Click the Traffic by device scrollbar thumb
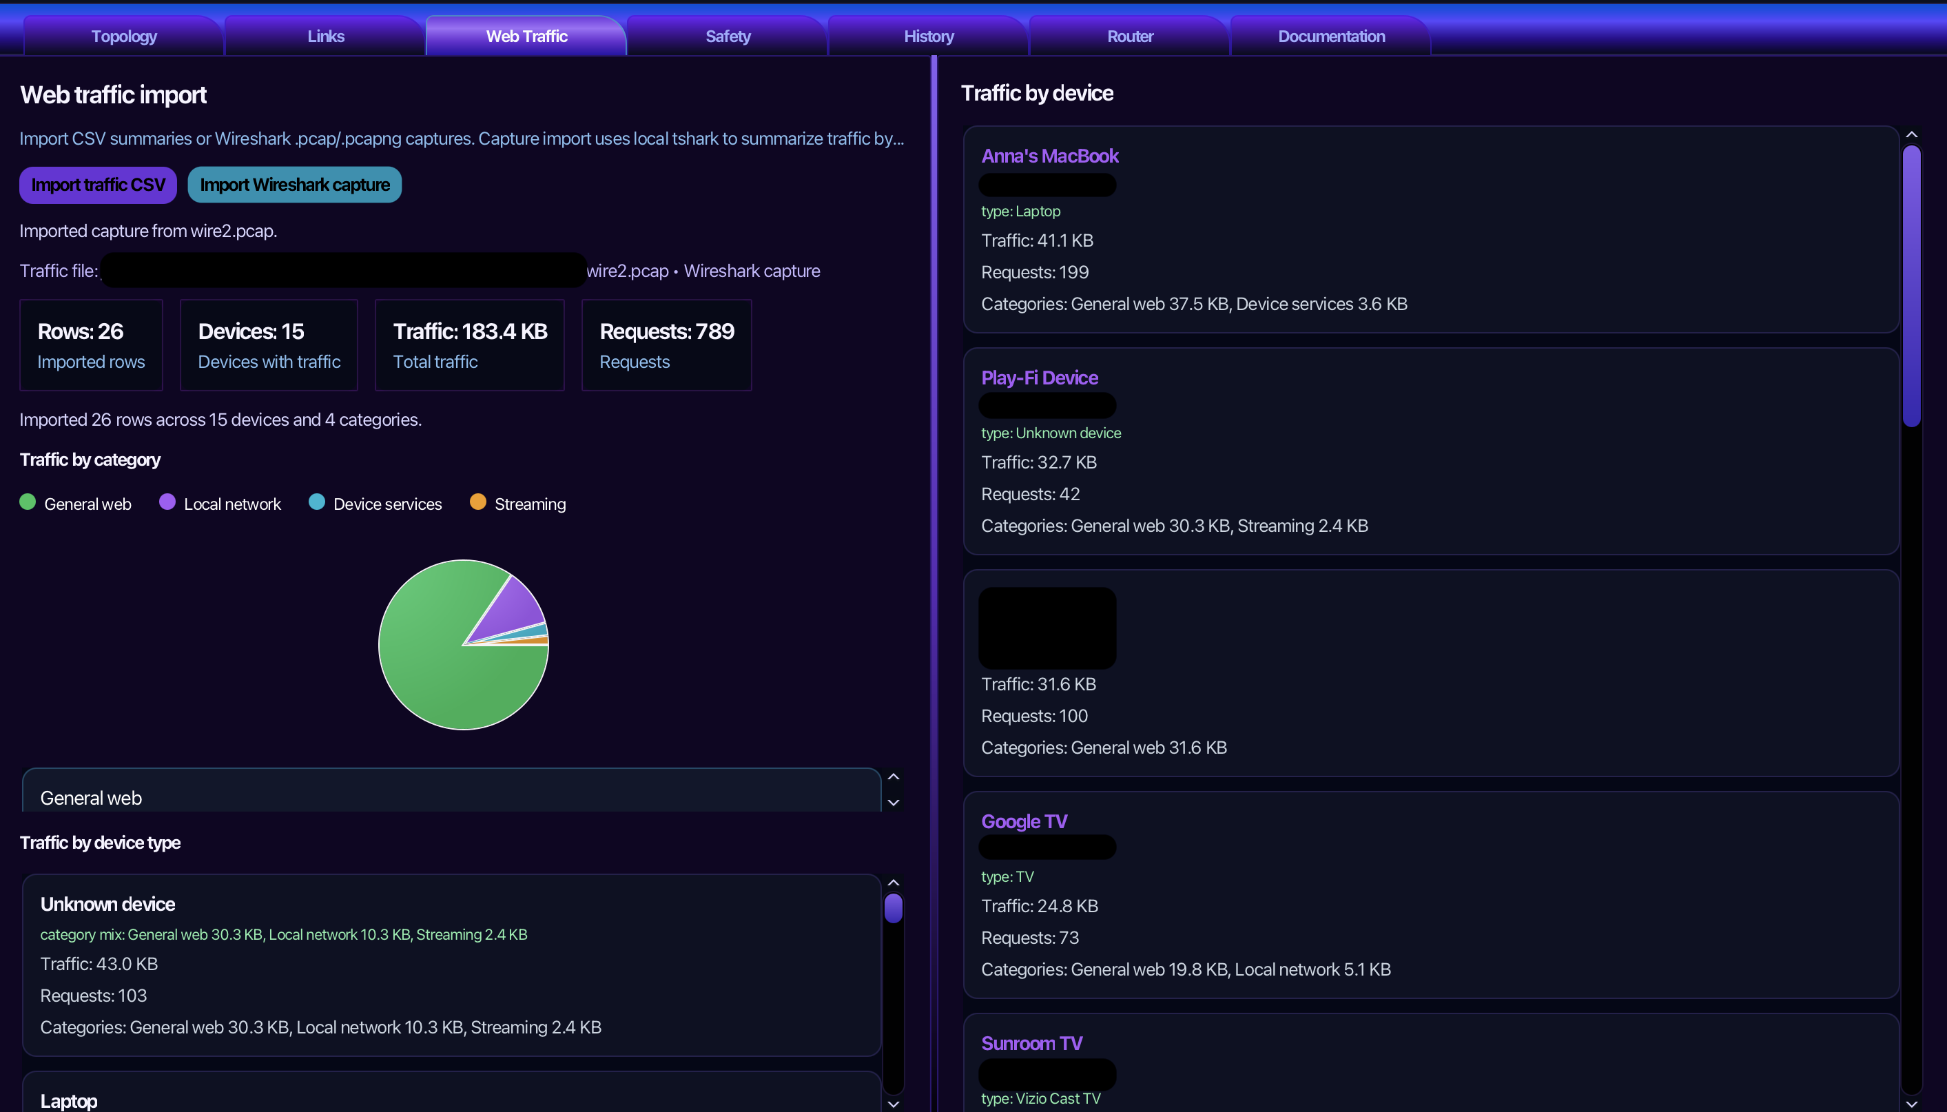Viewport: 1947px width, 1112px height. 1912,286
